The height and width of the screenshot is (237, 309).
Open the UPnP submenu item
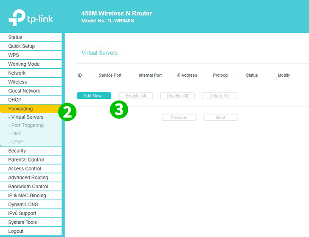[17, 142]
